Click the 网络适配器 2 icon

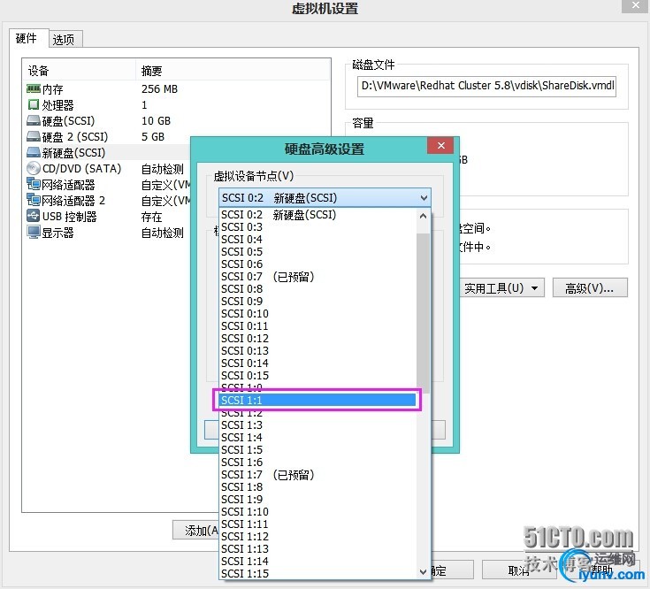(x=34, y=200)
